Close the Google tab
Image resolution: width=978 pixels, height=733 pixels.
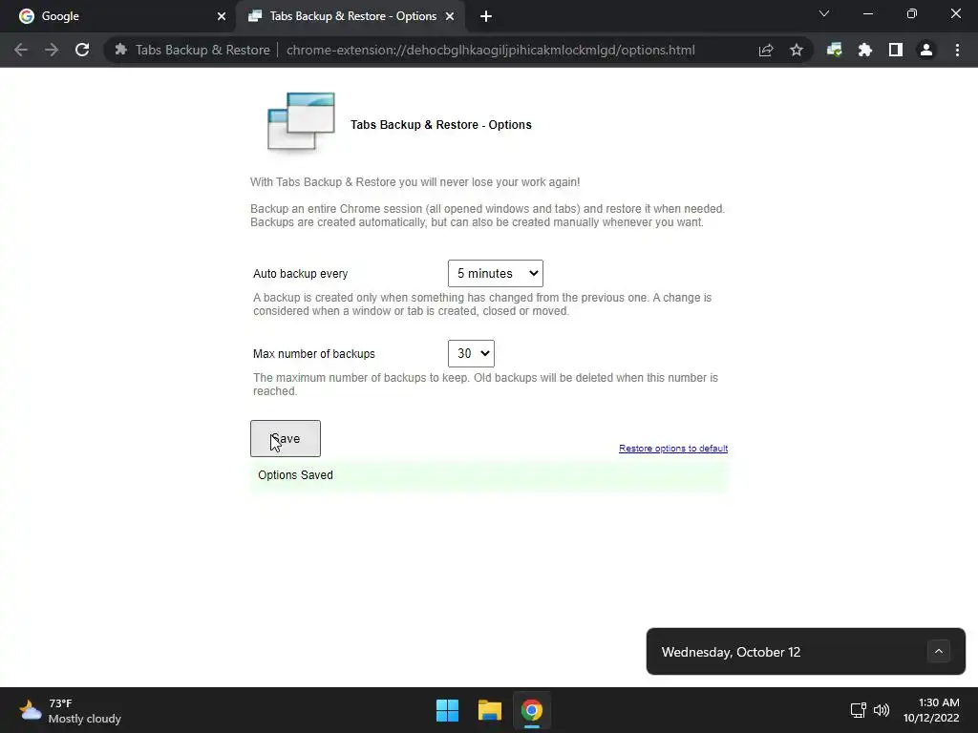click(222, 16)
